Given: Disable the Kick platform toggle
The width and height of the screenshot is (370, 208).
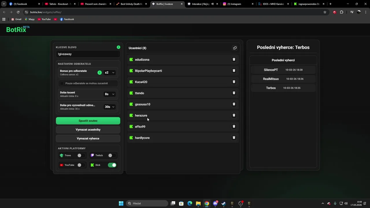Looking at the screenshot, I should click(x=112, y=165).
